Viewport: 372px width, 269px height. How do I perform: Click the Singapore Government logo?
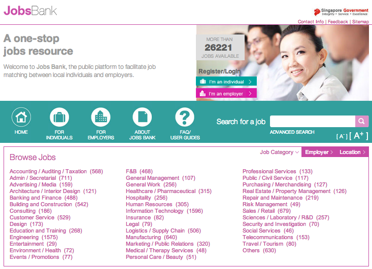(x=341, y=12)
